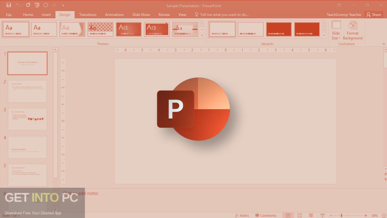Select slide 3 thumbnail Two Content Slide

[x=28, y=119]
